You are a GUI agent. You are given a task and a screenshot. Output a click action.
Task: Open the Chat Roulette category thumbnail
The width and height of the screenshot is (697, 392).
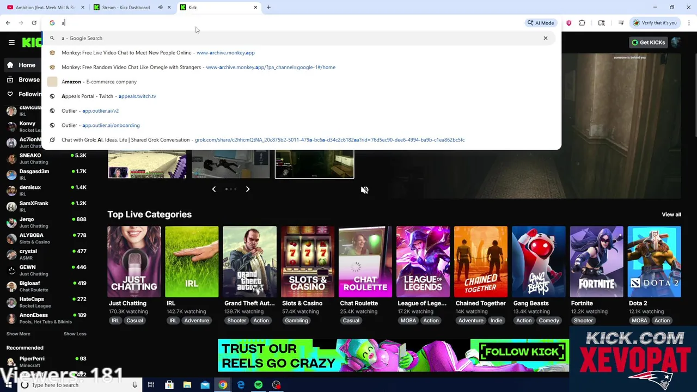coord(365,262)
